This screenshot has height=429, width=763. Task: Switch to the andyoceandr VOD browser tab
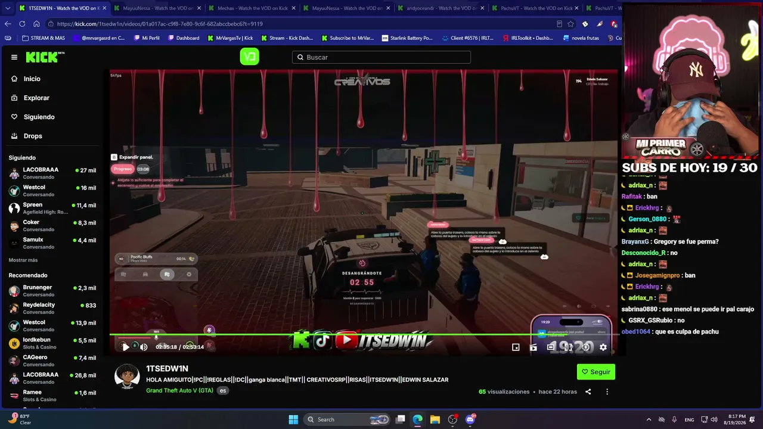pos(442,8)
